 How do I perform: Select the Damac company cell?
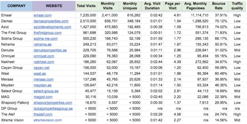point(16,21)
